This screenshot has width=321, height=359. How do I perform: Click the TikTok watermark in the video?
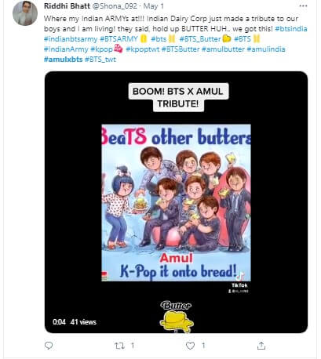coord(239,285)
